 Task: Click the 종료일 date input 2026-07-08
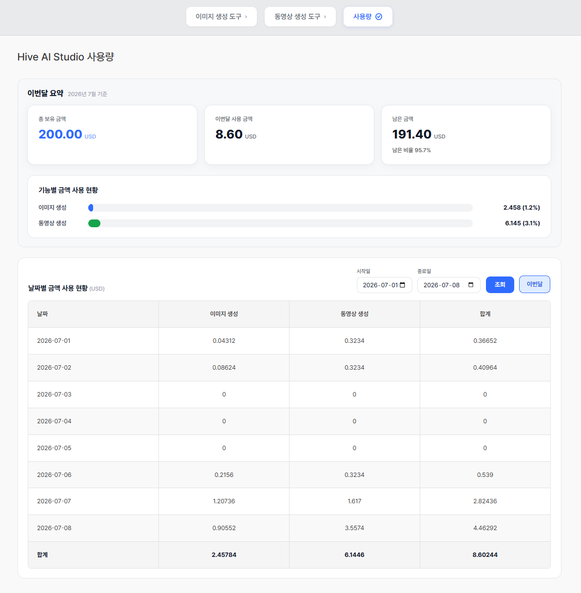coord(449,285)
